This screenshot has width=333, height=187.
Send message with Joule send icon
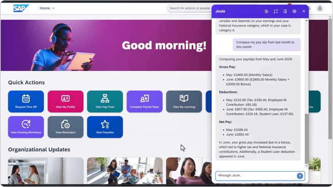[x=300, y=176]
